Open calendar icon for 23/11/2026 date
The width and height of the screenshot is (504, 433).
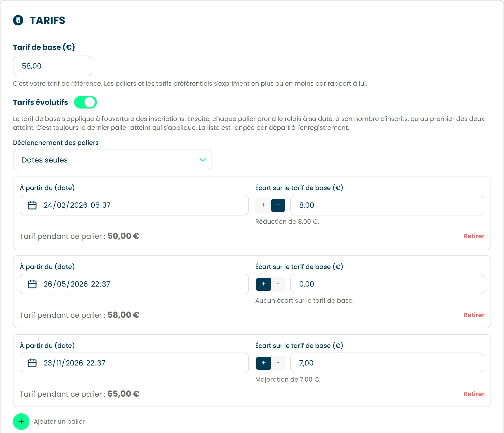point(32,363)
